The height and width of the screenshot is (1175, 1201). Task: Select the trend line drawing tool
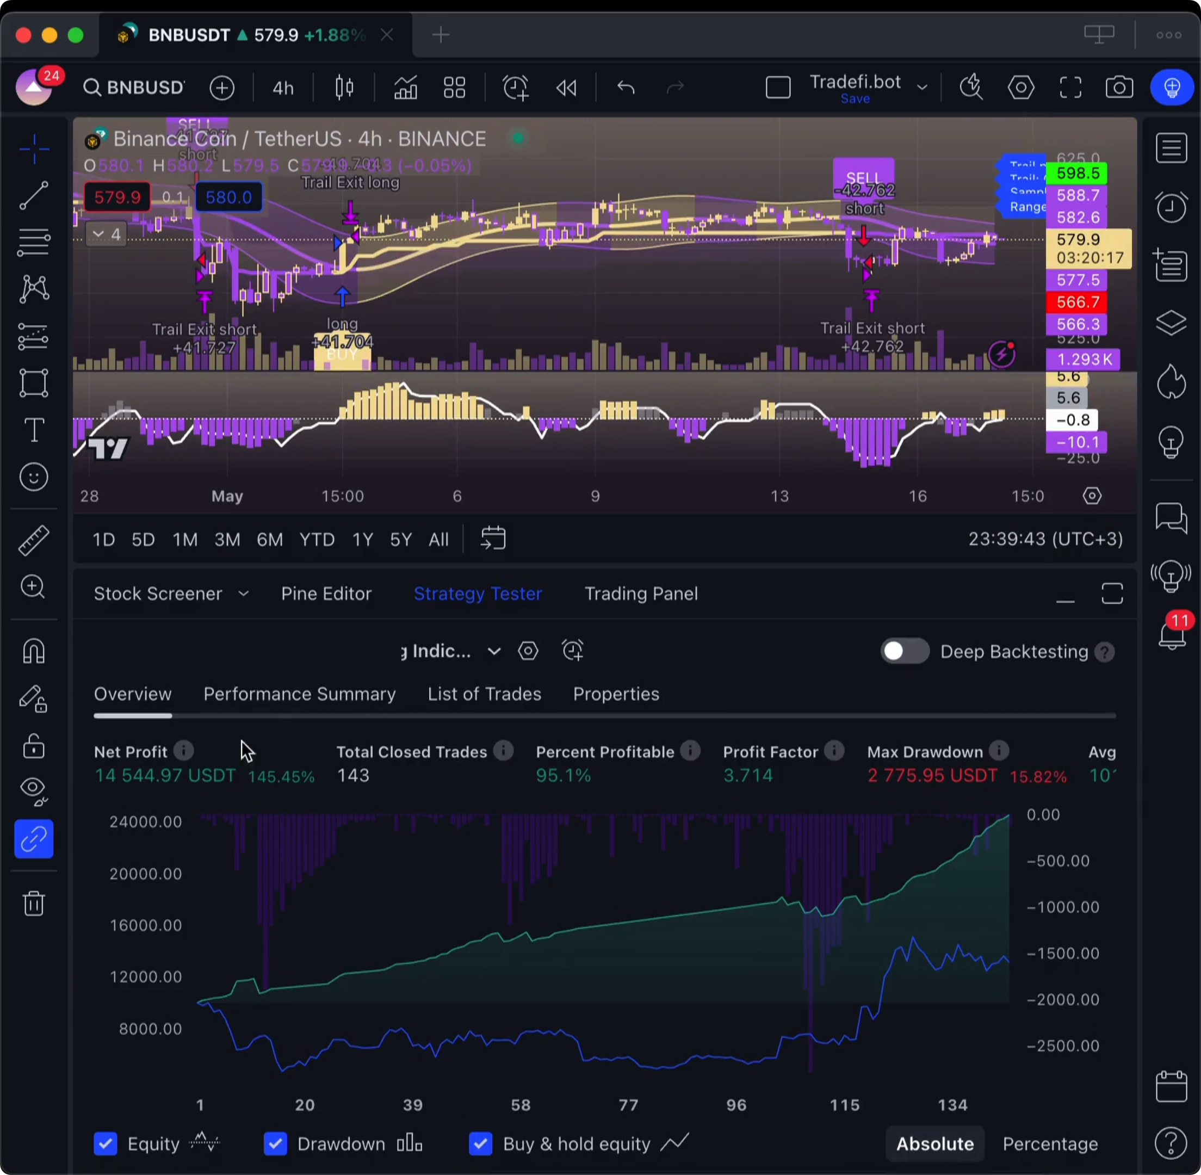point(33,195)
